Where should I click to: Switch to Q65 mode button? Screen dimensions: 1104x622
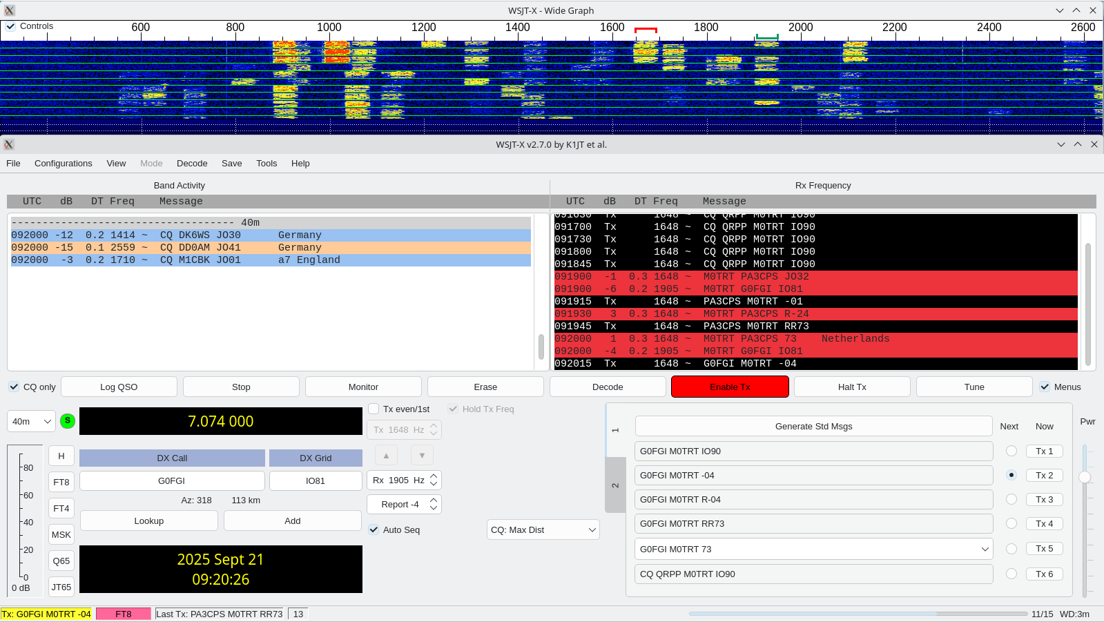click(61, 561)
